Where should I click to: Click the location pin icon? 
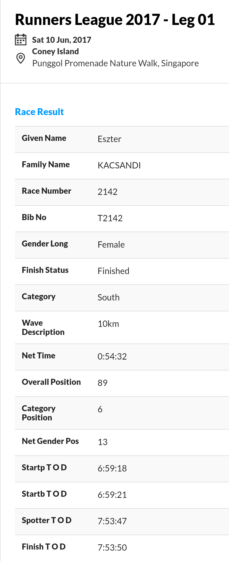point(20,58)
